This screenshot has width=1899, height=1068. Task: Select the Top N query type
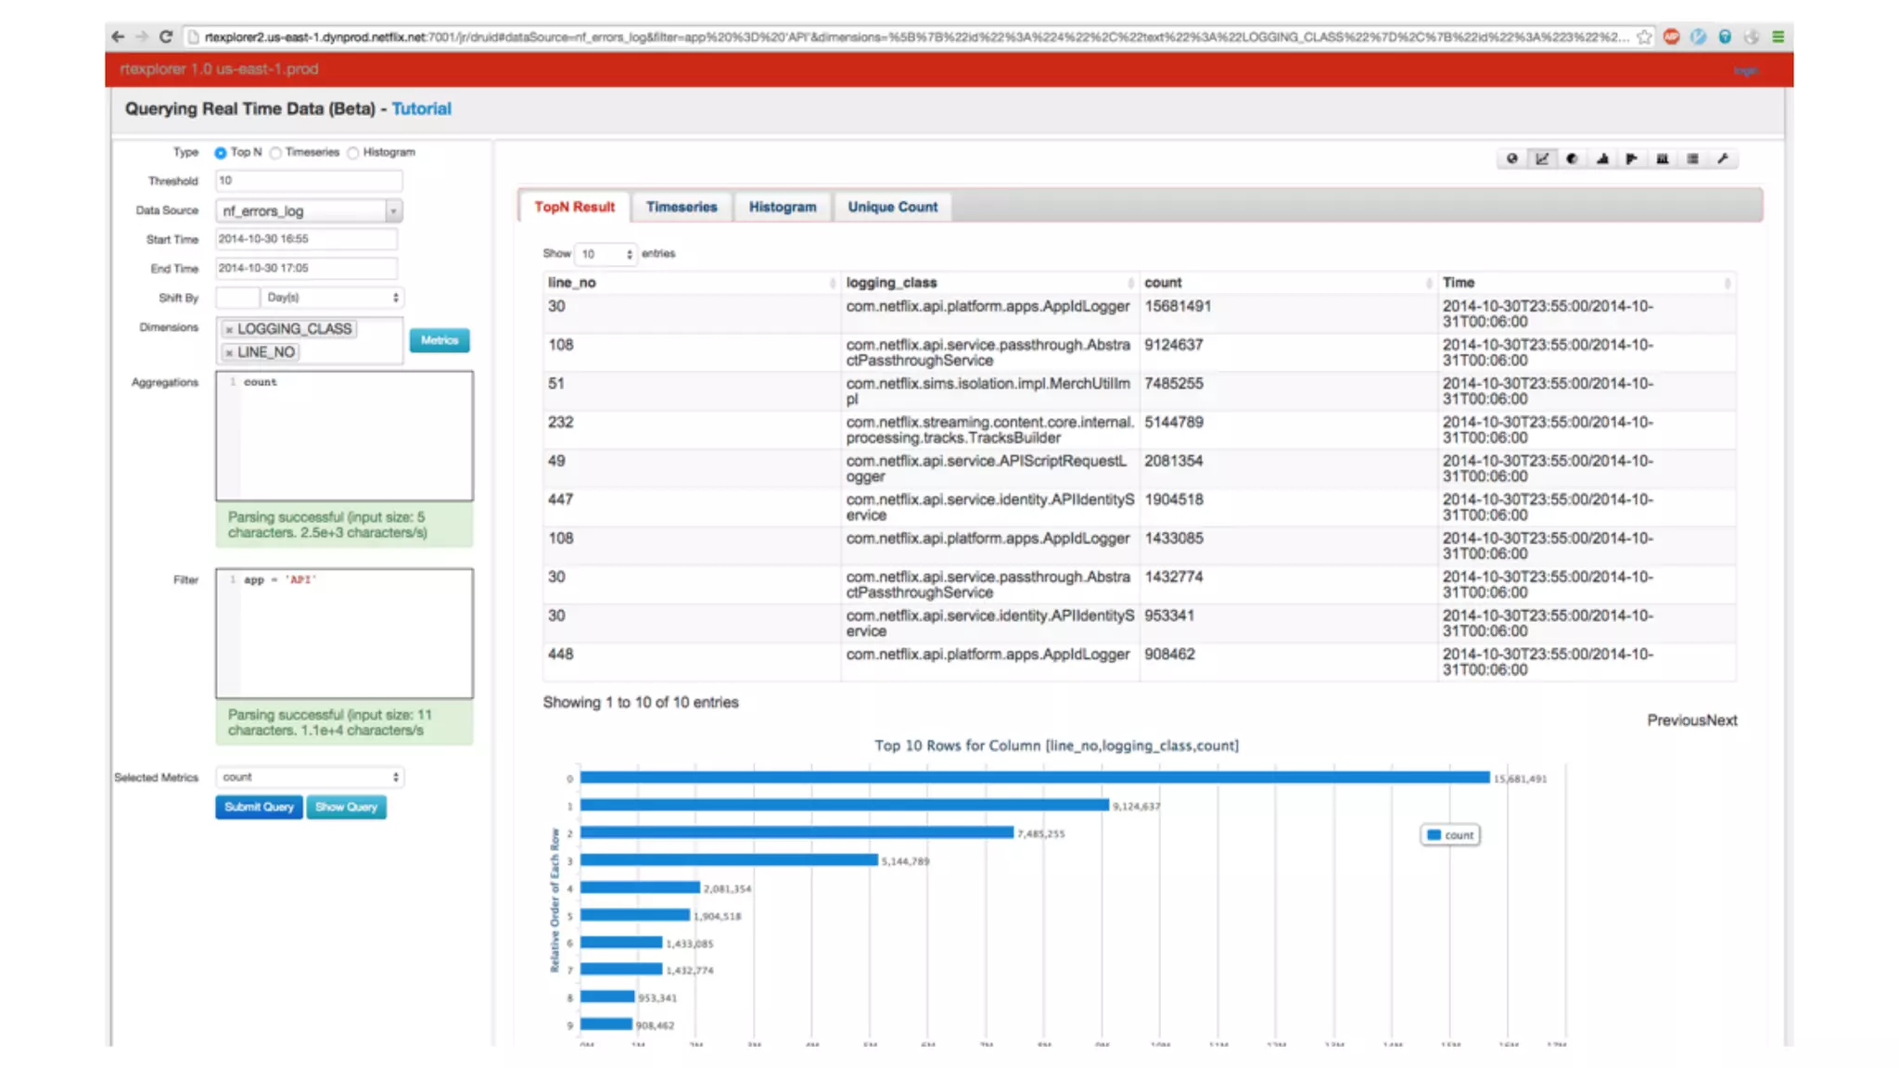(221, 153)
